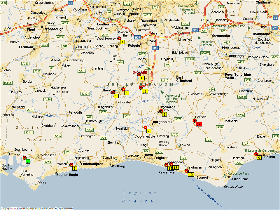280x210 pixels.
Task: Select map marker 10 at Newhaven
Action: pyautogui.click(x=191, y=174)
